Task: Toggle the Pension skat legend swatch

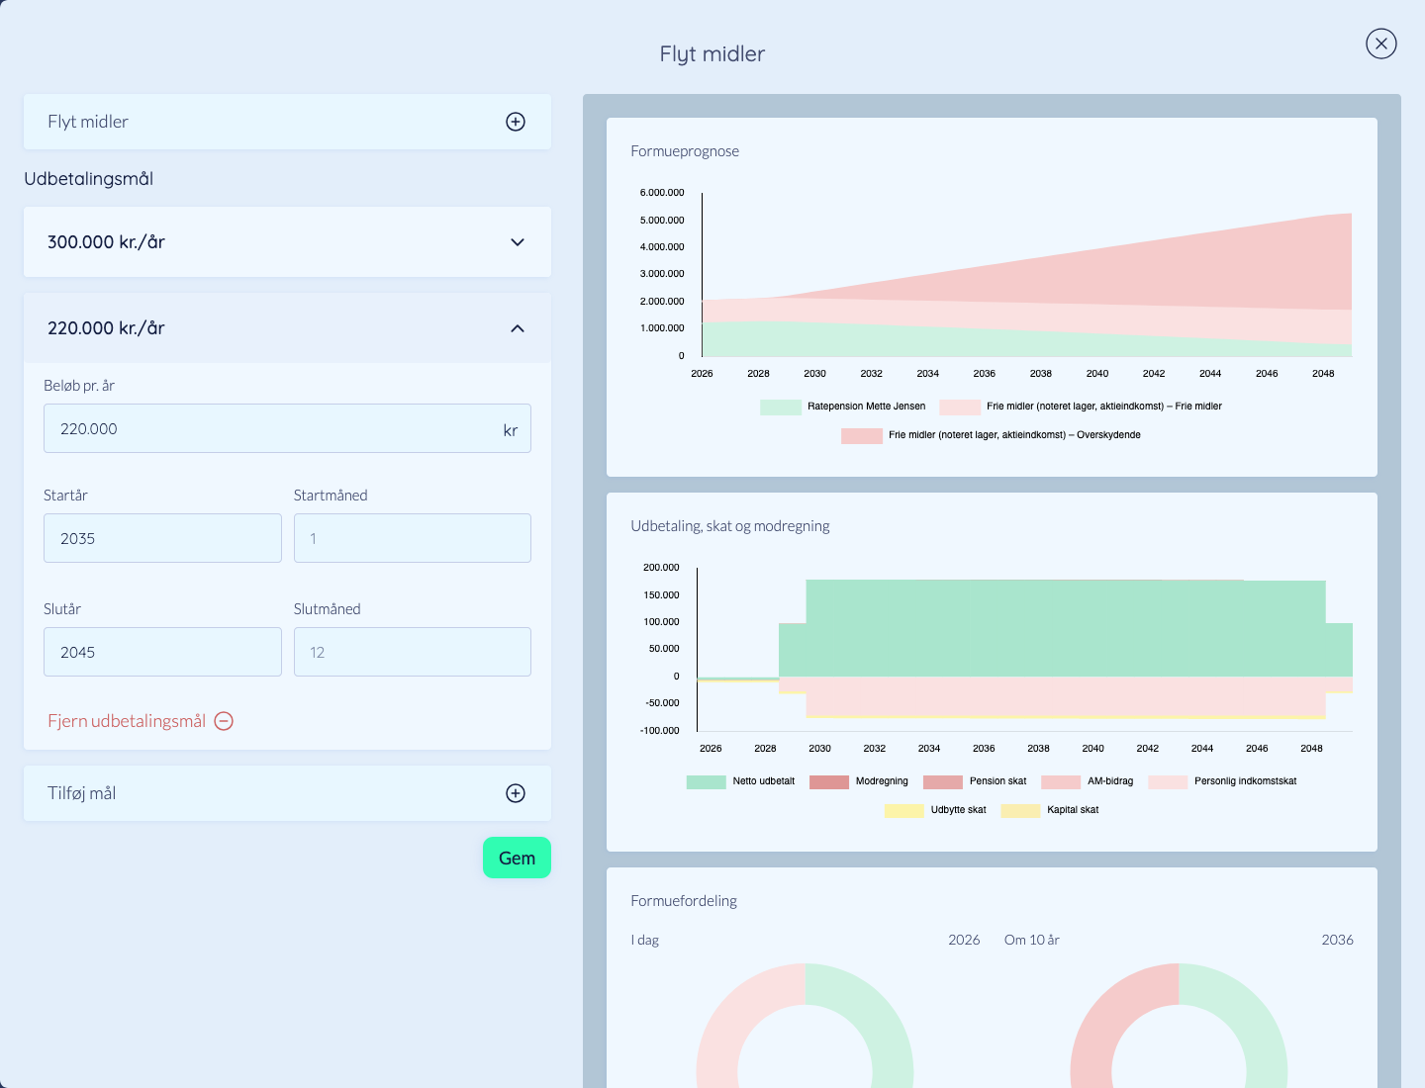Action: 943,781
